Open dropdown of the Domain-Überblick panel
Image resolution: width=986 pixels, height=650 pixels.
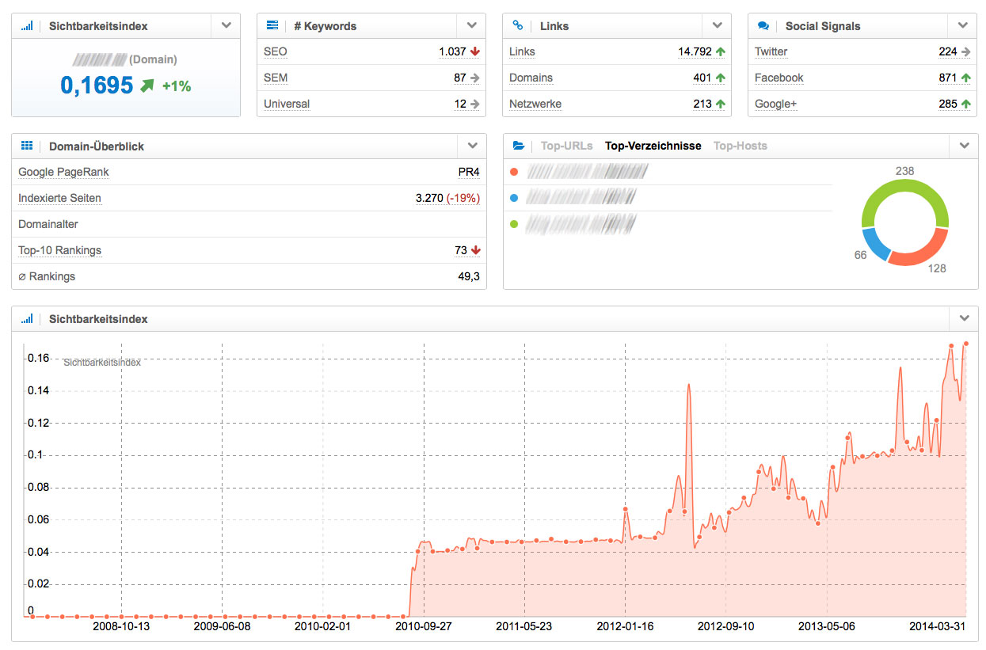(x=472, y=146)
